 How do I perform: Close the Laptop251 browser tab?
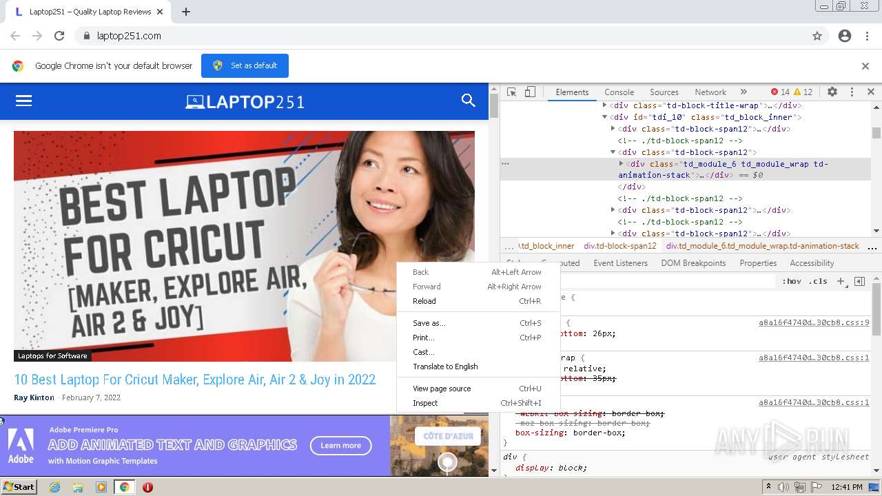(160, 12)
